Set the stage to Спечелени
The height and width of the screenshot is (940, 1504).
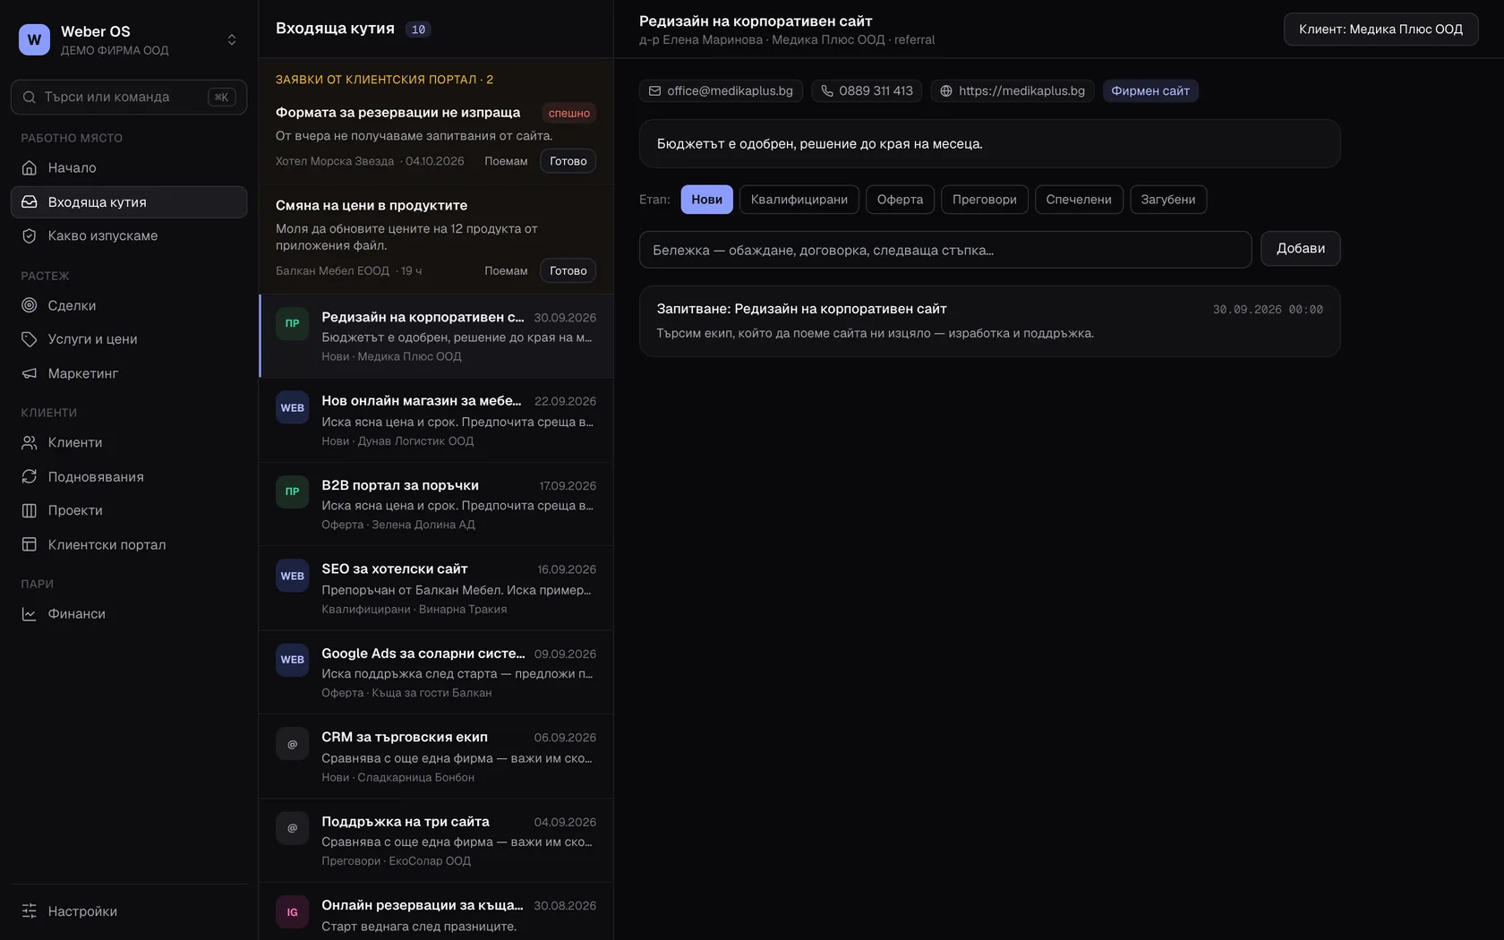[x=1079, y=200]
